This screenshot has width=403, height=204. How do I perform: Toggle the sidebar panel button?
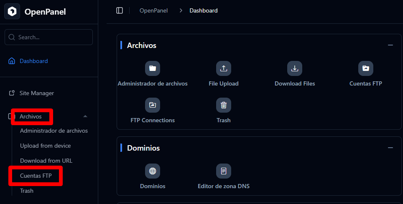pos(120,10)
